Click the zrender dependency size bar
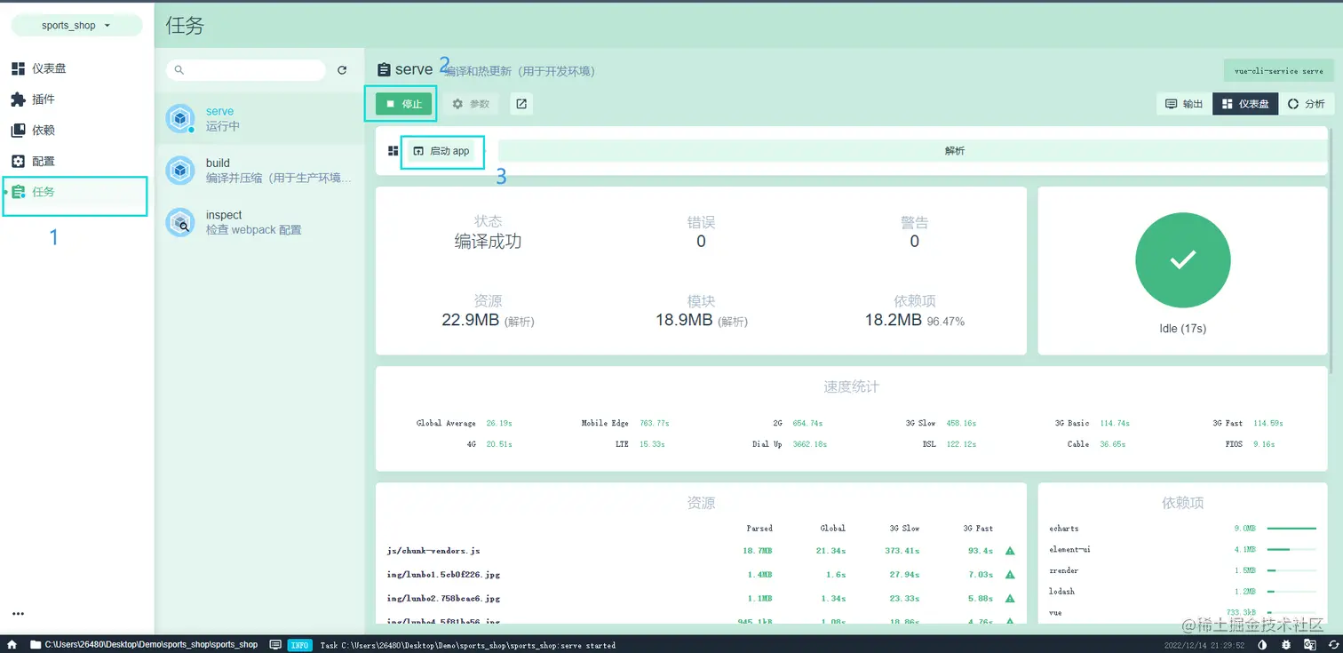 [1291, 570]
